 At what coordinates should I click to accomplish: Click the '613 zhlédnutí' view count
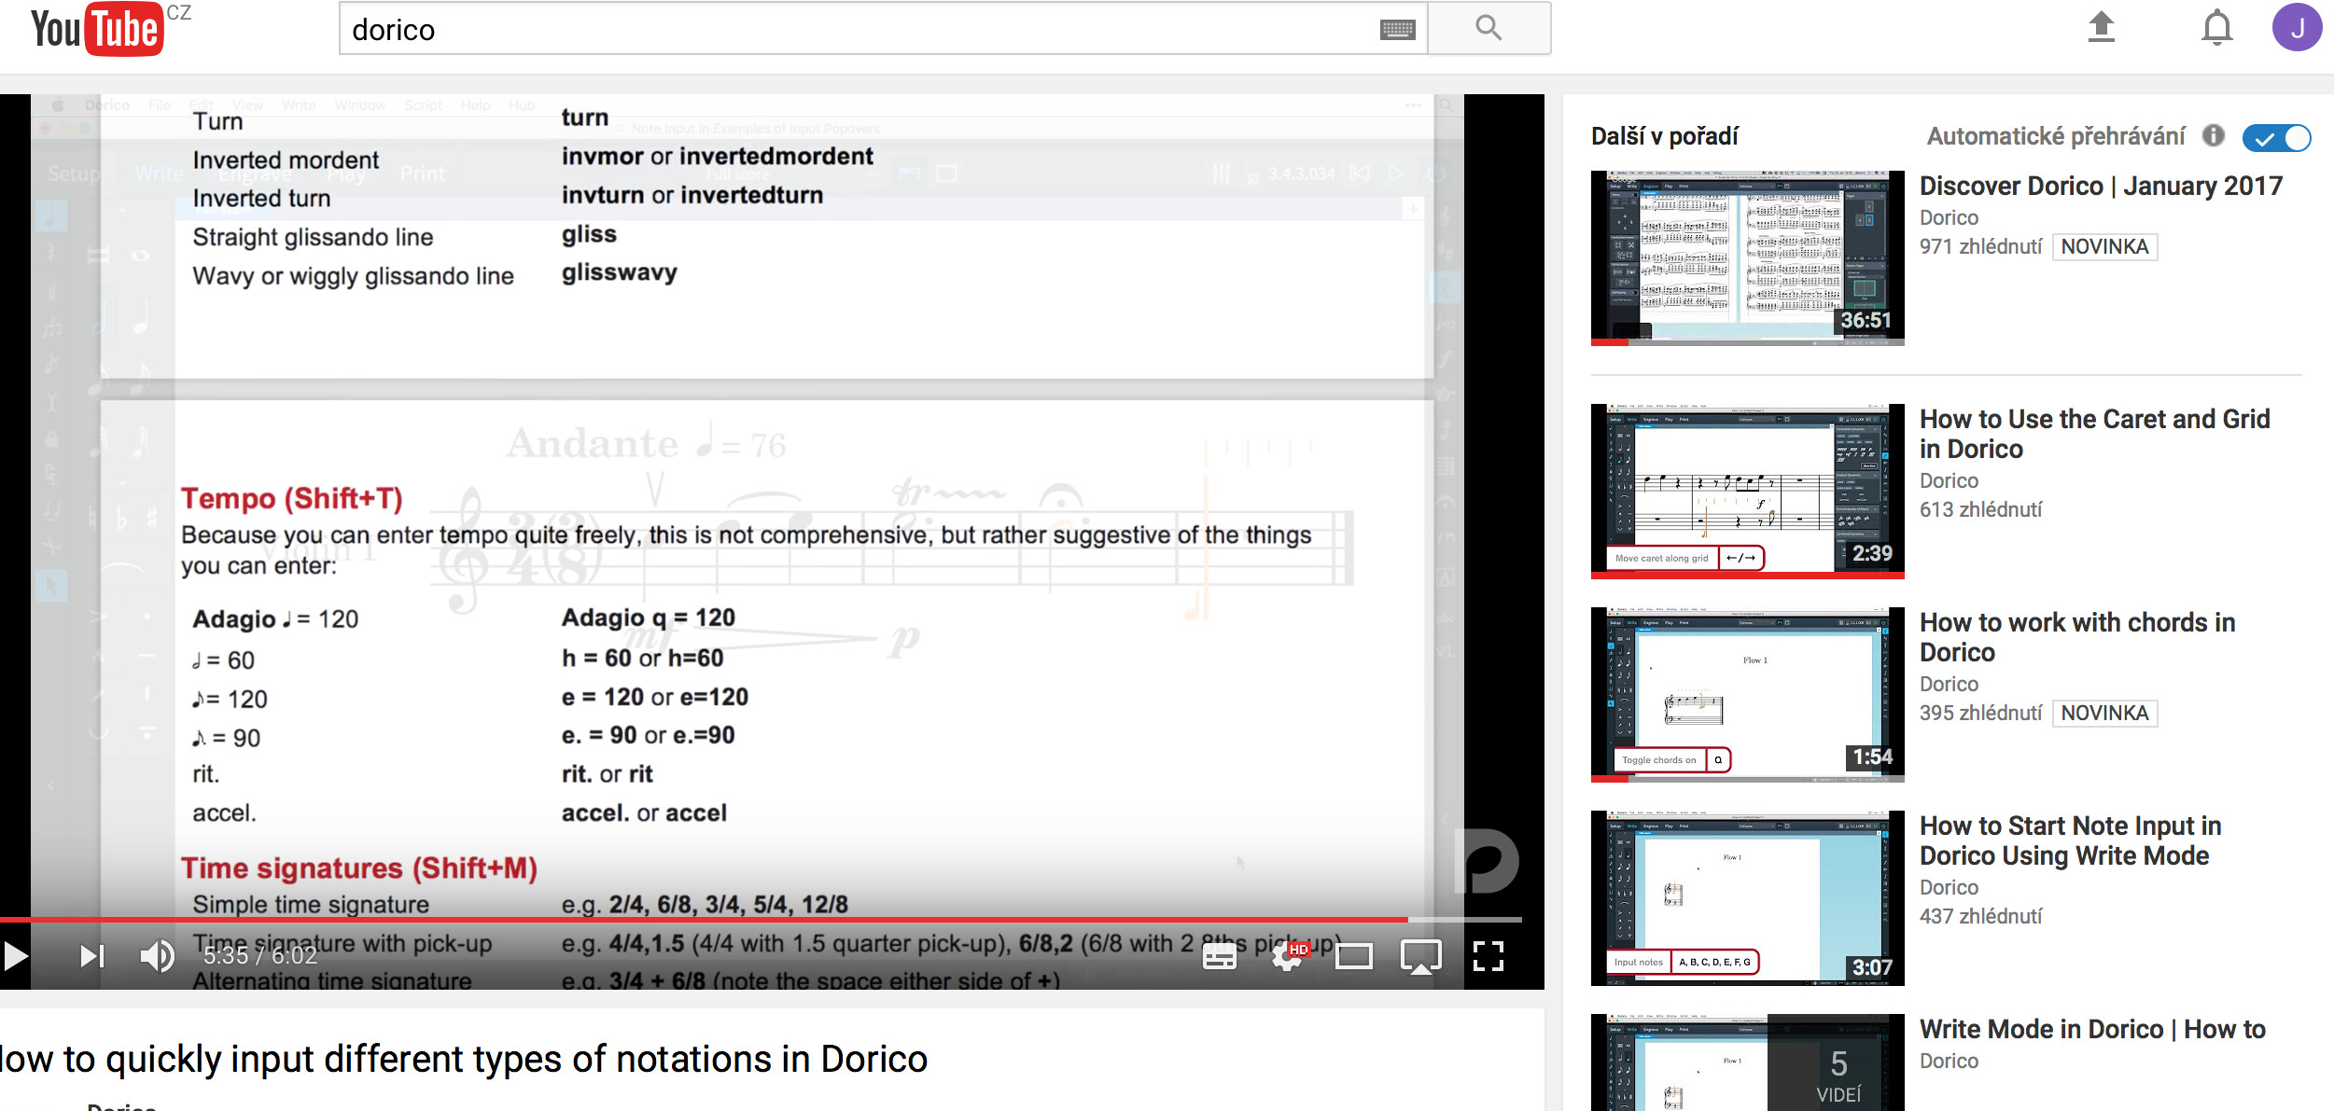coord(1980,509)
